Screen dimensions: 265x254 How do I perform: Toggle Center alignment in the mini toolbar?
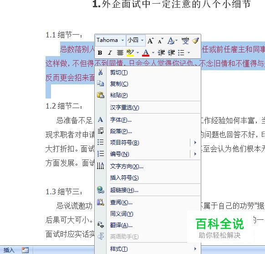coord(120,53)
